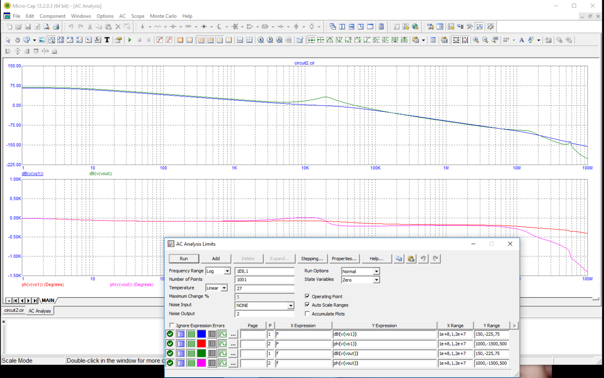Screen dimensions: 604x378
Task: Select the Ground component icon
Action: [x=143, y=27]
